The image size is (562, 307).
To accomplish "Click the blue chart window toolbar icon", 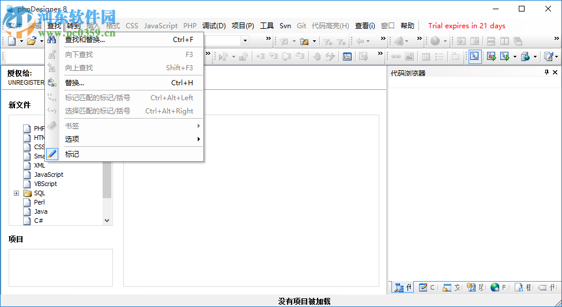I will point(348,56).
